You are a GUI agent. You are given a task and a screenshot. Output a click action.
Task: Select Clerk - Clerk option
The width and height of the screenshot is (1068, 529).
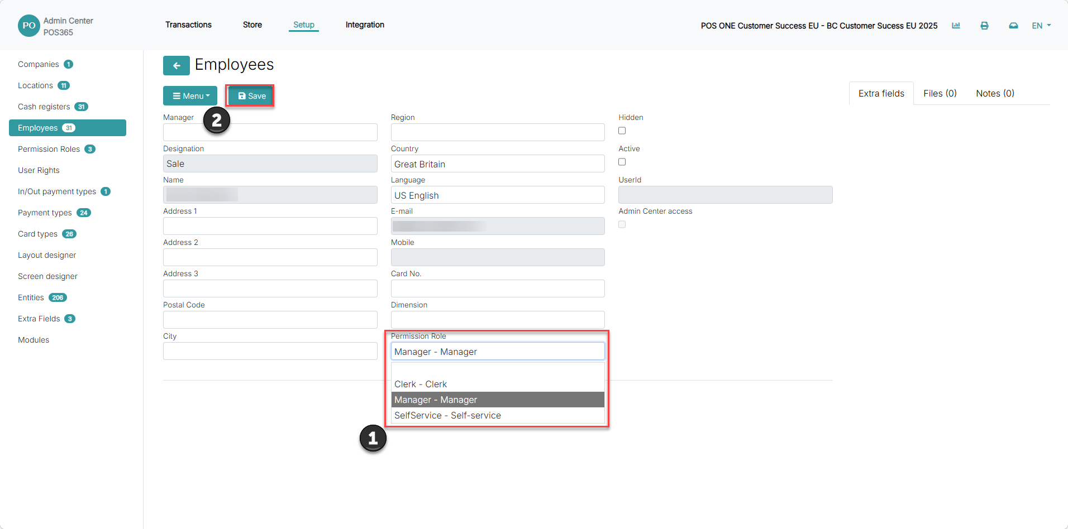click(498, 384)
